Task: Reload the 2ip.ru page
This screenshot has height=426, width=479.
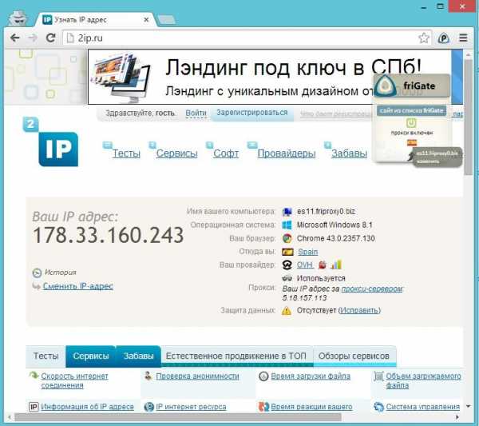Action: point(50,38)
